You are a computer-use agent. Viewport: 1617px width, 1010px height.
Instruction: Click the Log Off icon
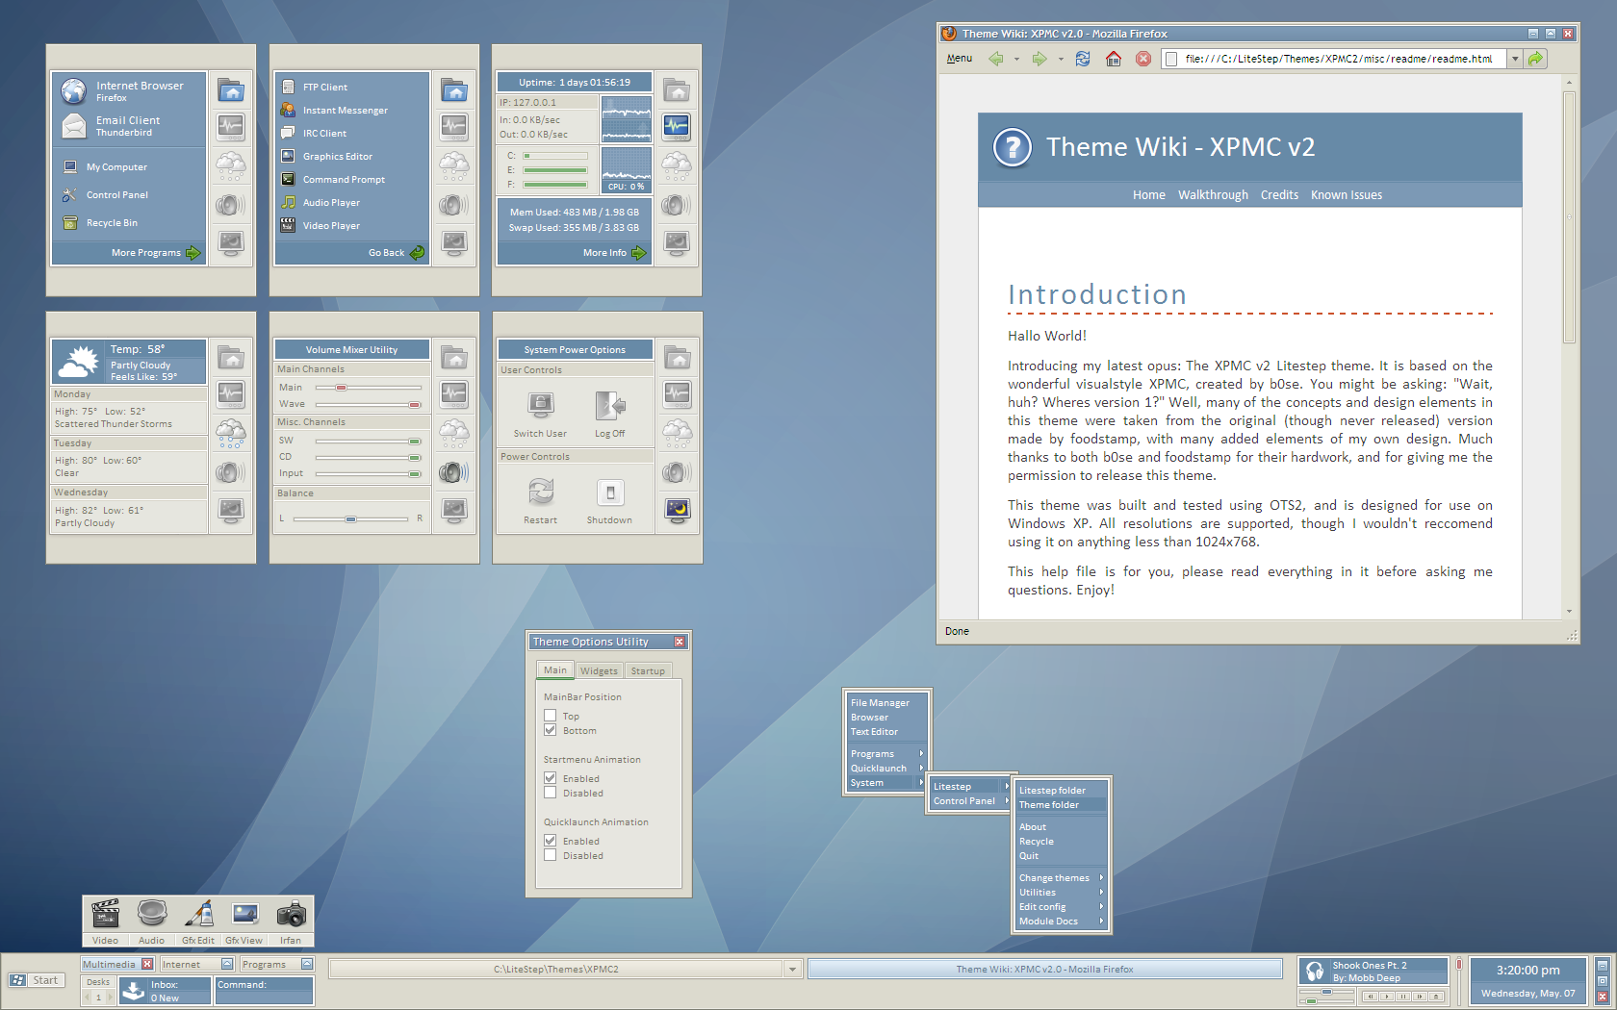[x=610, y=405]
